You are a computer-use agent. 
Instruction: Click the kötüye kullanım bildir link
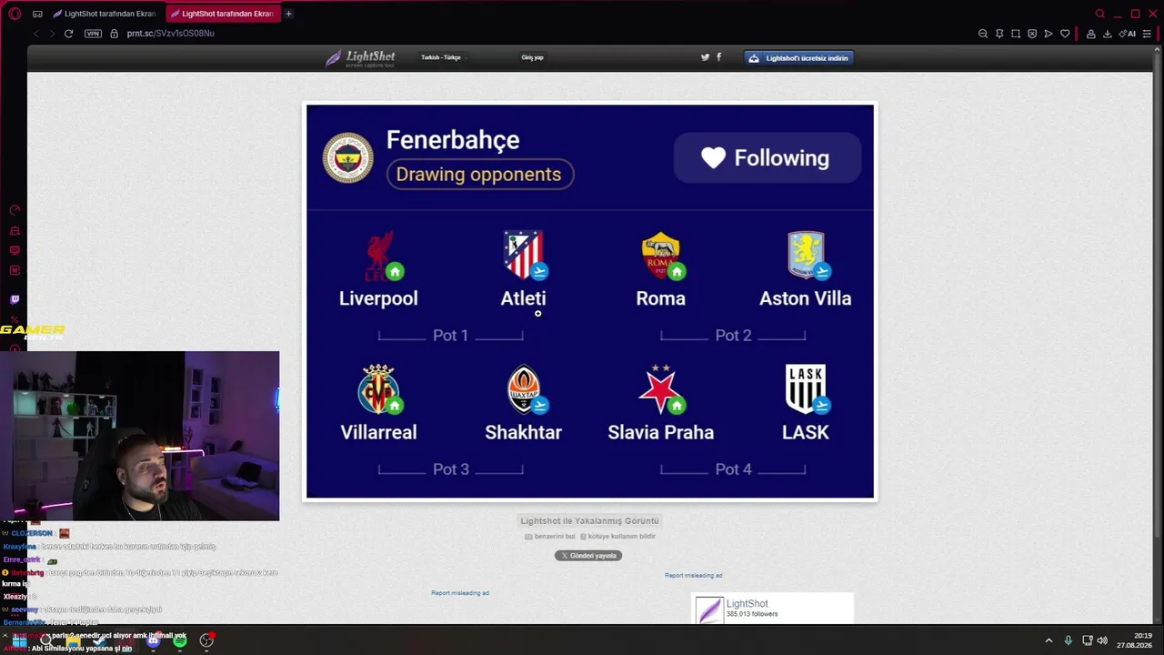click(618, 537)
